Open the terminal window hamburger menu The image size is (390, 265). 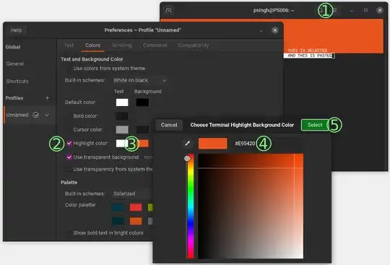point(335,10)
